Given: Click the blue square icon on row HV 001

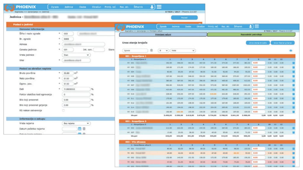Looking at the screenshot, I should (x=294, y=63).
